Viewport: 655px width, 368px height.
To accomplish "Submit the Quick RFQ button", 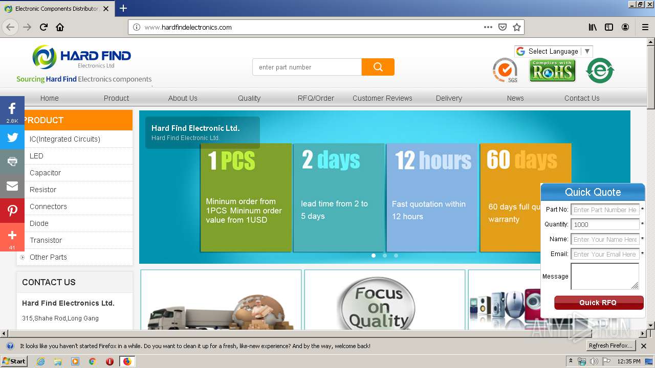I will click(599, 303).
